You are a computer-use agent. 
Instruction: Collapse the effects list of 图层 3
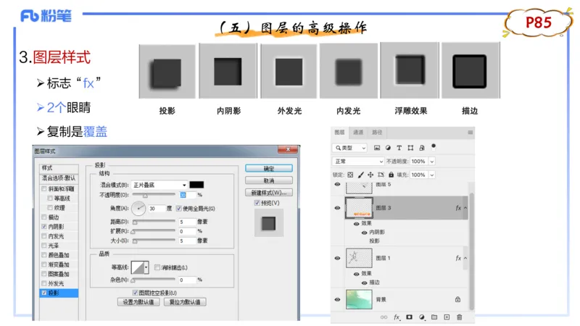[465, 208]
